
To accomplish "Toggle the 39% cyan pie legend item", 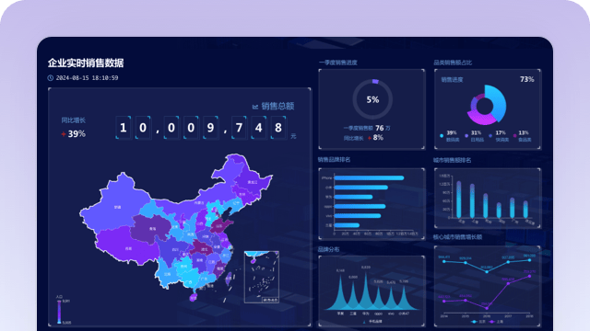I will point(450,136).
